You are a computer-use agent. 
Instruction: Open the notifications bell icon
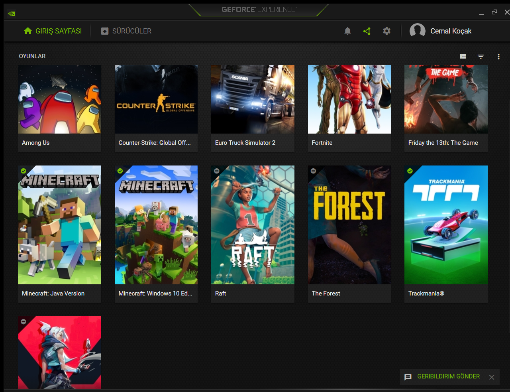pyautogui.click(x=347, y=31)
